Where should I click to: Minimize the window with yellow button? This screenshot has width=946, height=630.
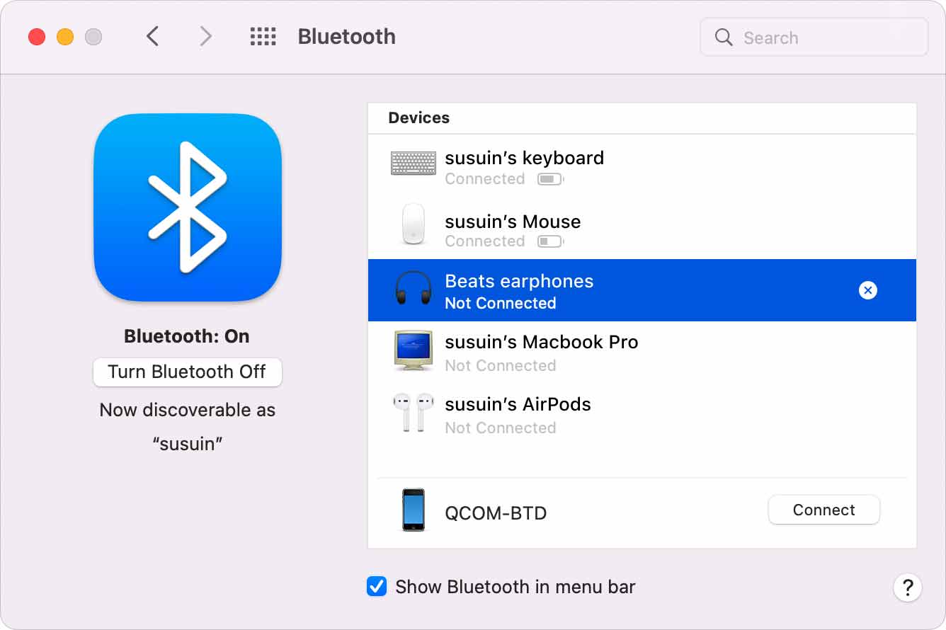(x=65, y=37)
